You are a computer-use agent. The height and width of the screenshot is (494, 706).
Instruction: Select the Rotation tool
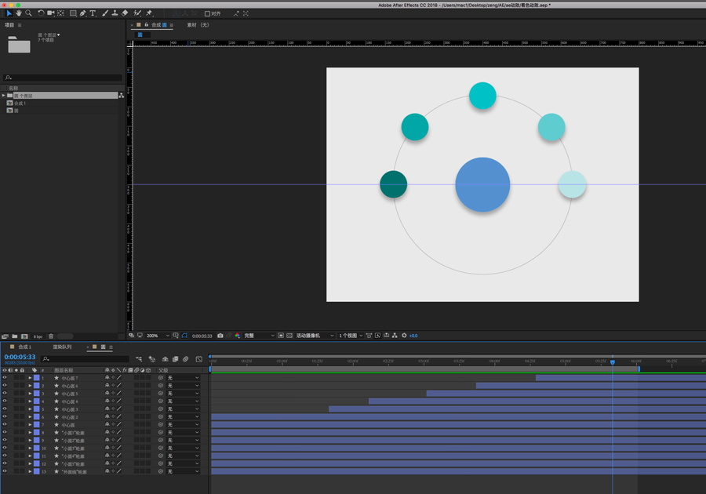click(x=41, y=13)
